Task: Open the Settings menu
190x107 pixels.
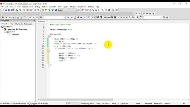Action: (91, 7)
